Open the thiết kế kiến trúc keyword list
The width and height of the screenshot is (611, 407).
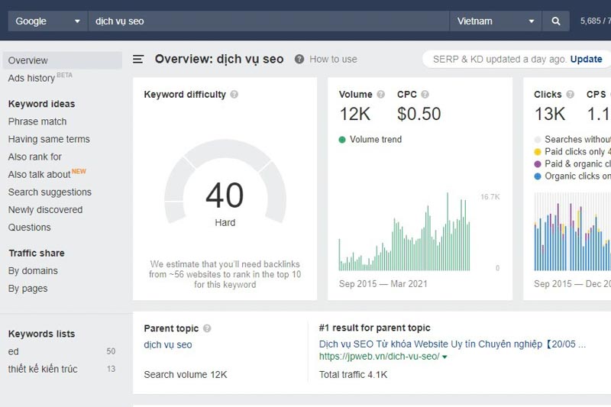43,369
